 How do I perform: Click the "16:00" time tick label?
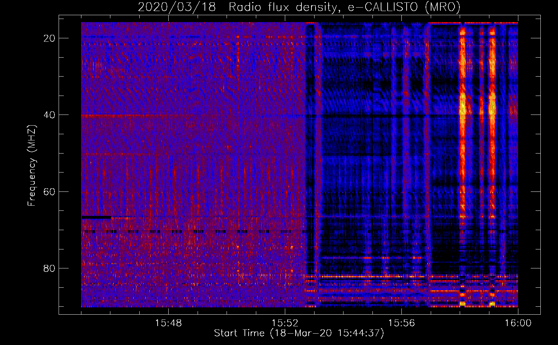point(518,323)
